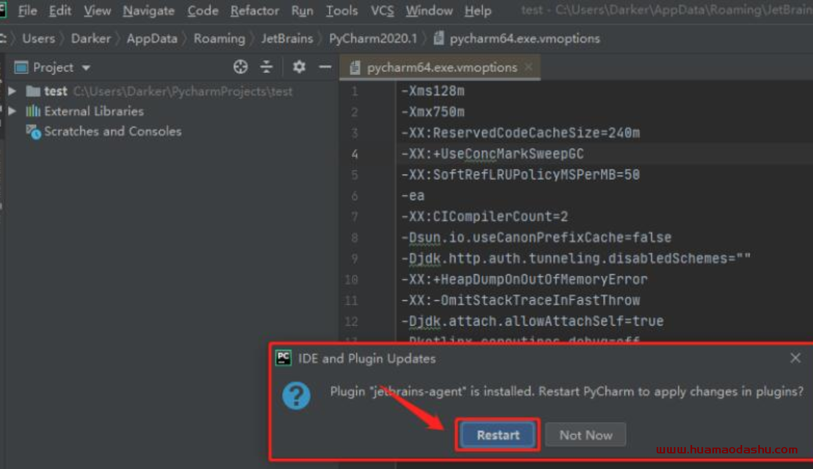Click the SoftRefLRUPolicyMSPerMB=50 line
Viewport: 813px width, 469px height.
520,175
